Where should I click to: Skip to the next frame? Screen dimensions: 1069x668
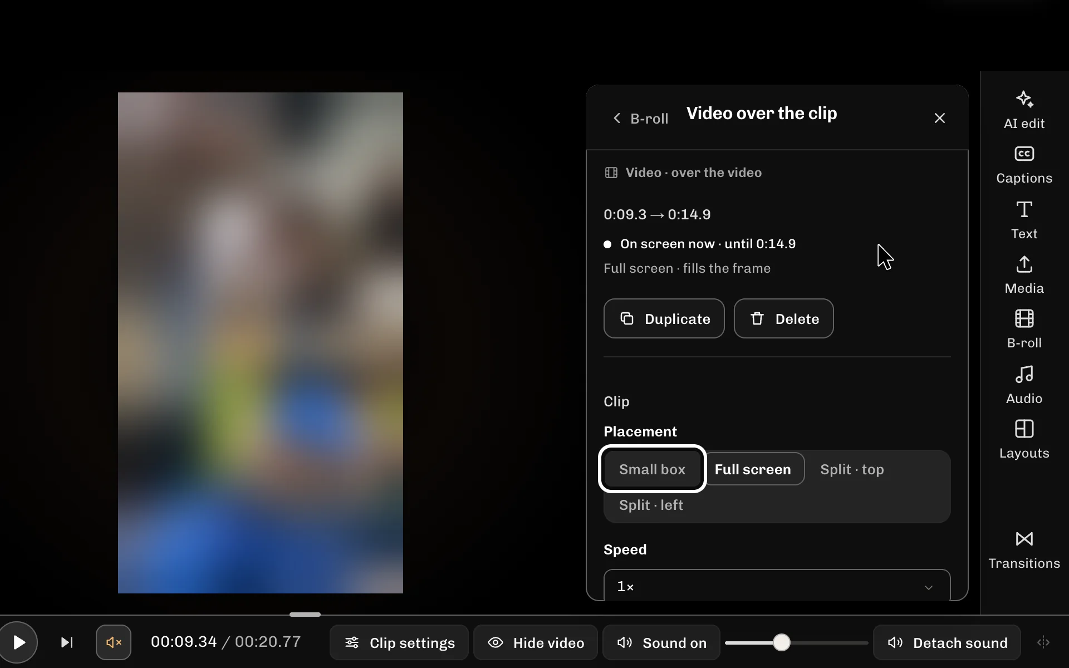pos(67,642)
